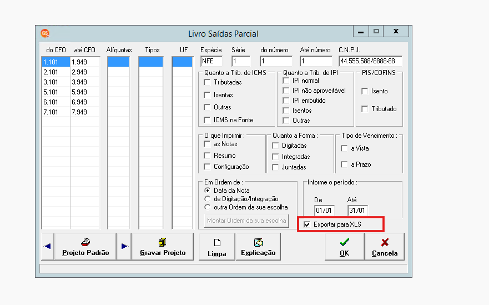Check the Isentas ICMS option
Screen dimensions: 489x305
point(207,95)
